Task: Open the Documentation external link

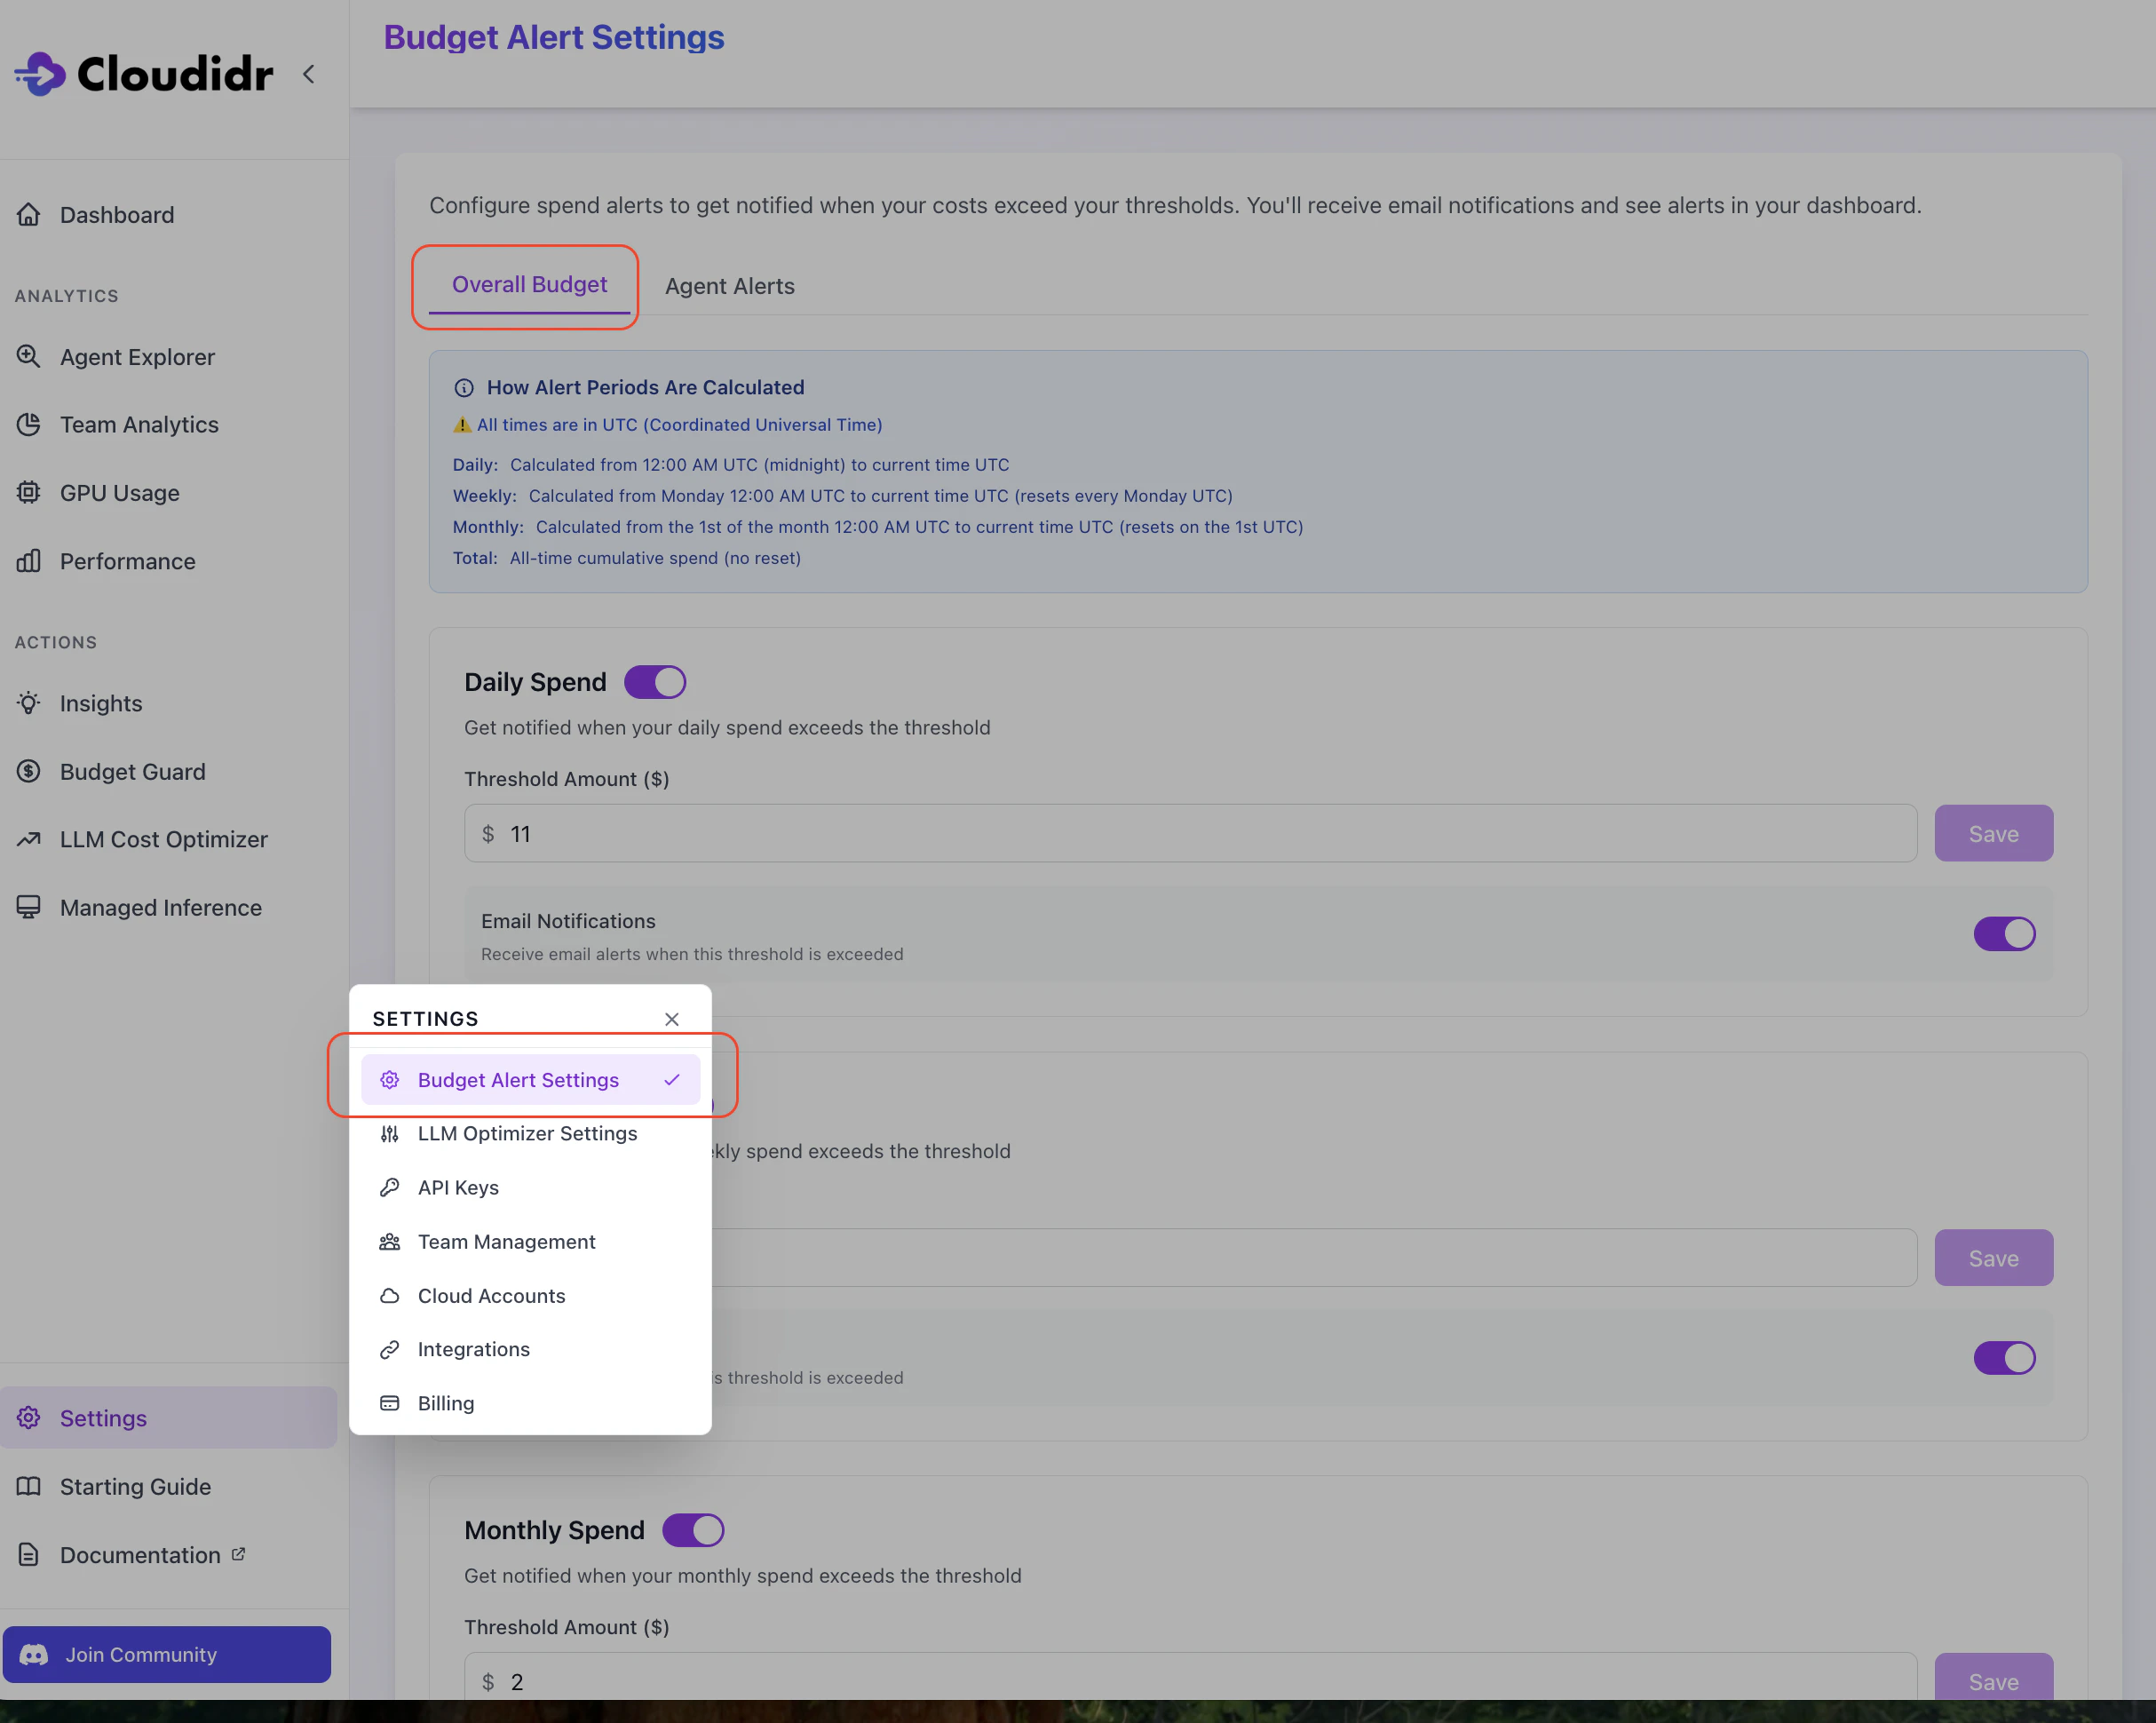Action: pyautogui.click(x=140, y=1555)
